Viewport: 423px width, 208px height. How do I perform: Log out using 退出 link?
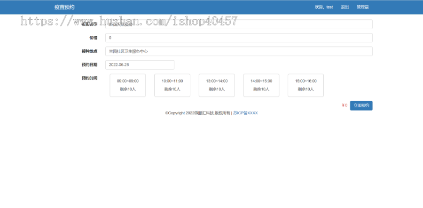pos(345,7)
